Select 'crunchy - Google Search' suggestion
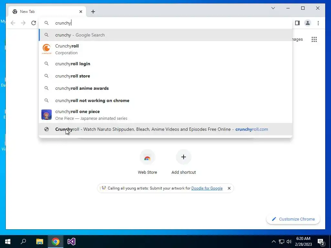The height and width of the screenshot is (248, 331). pyautogui.click(x=166, y=35)
